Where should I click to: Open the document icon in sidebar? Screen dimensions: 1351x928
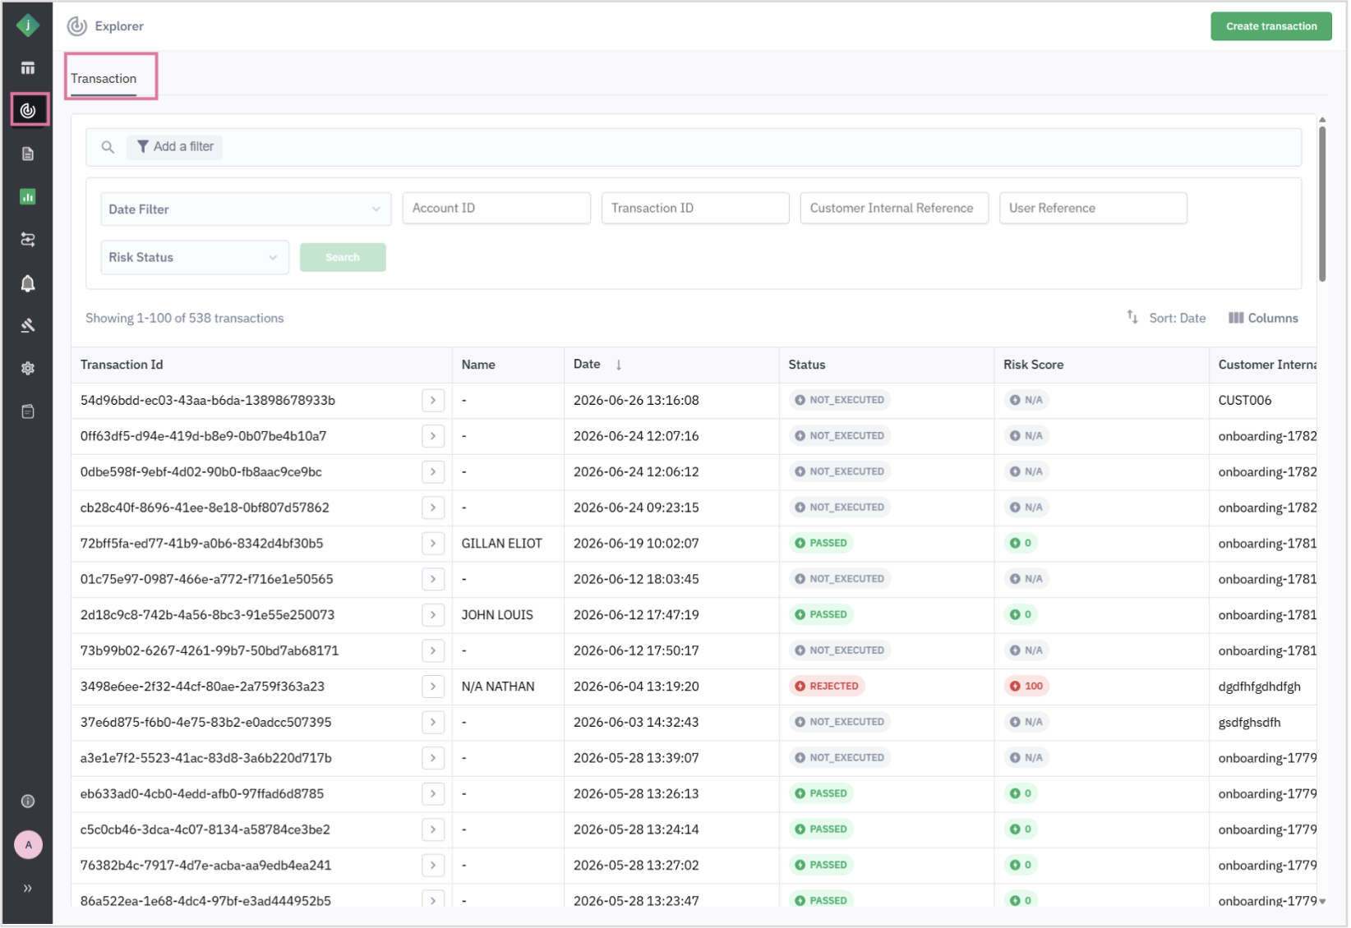pos(28,154)
